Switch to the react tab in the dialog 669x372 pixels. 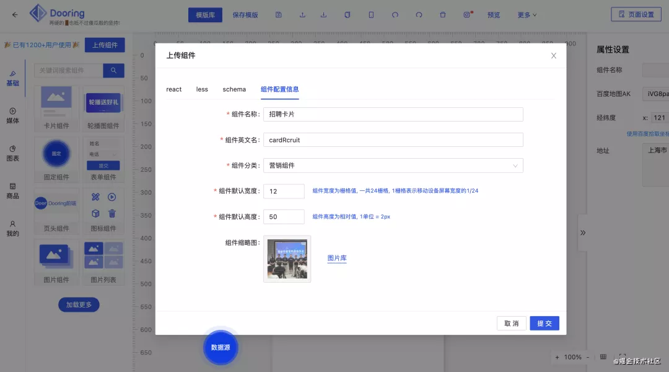click(x=173, y=89)
